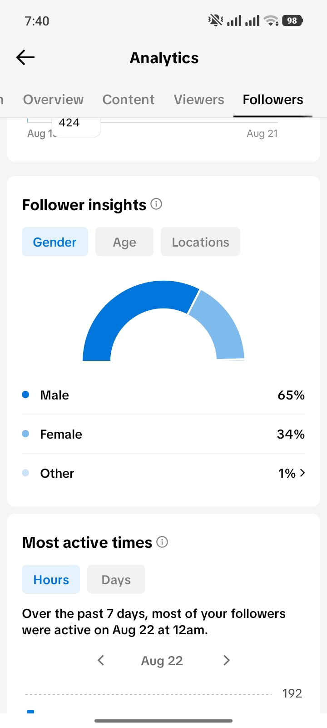Select the Age filter chip

click(x=124, y=242)
